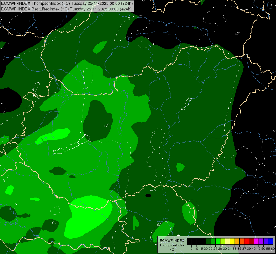The height and width of the screenshot is (254, 276).
Task: Pick the dark green 20-25 legend swatch
Action: pos(208,241)
